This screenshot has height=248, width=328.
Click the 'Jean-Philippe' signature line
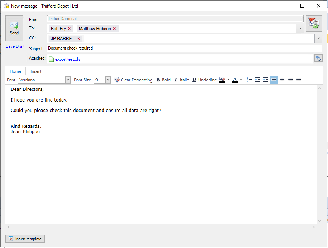25,132
